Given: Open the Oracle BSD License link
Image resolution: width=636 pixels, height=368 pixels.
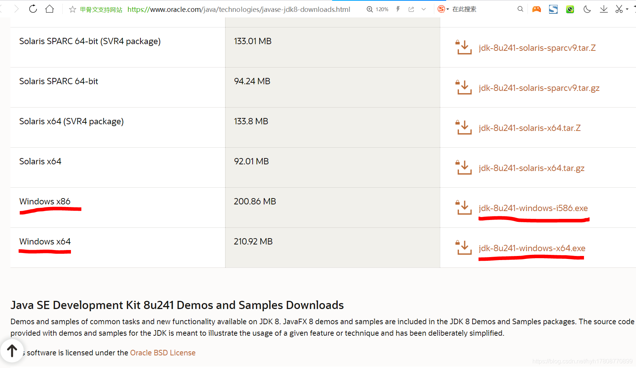Looking at the screenshot, I should 163,353.
